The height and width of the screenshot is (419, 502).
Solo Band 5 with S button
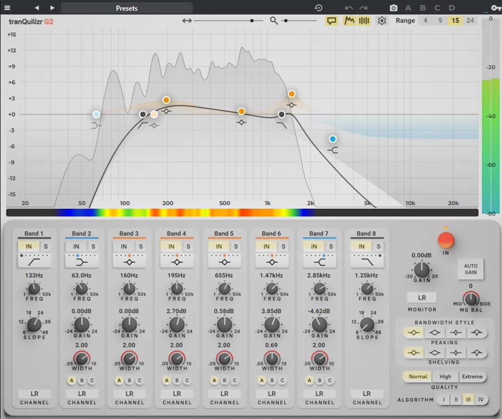coord(236,247)
